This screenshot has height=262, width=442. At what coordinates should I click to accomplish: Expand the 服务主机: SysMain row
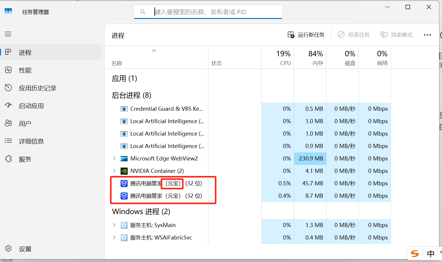(x=114, y=225)
